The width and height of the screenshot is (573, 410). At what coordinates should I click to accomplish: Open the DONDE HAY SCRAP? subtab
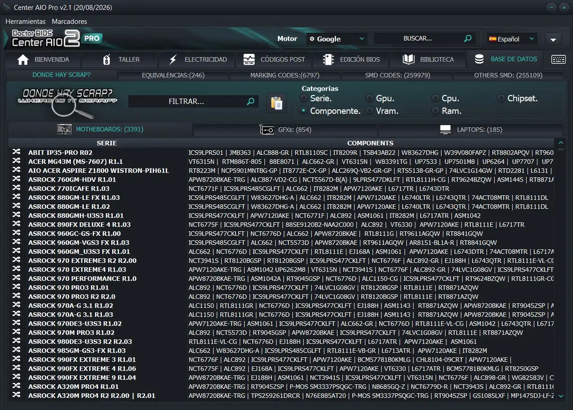pos(61,75)
